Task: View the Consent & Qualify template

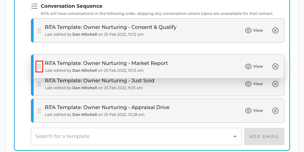Action: tap(254, 30)
